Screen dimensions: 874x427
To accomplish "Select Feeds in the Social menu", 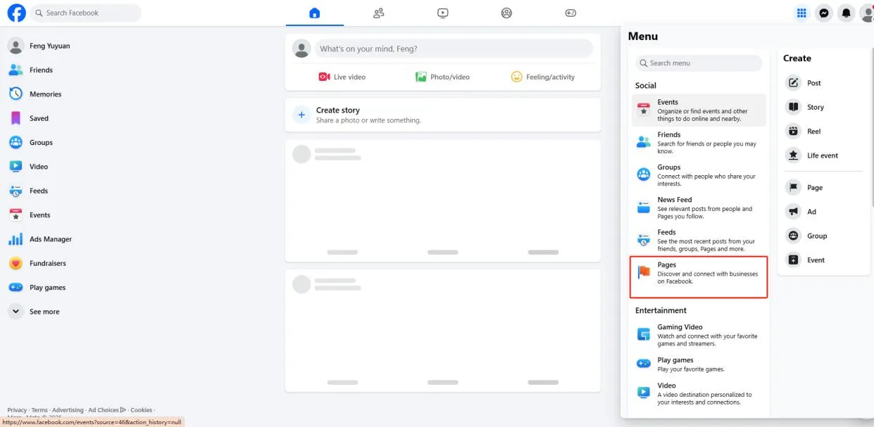I will coord(699,240).
